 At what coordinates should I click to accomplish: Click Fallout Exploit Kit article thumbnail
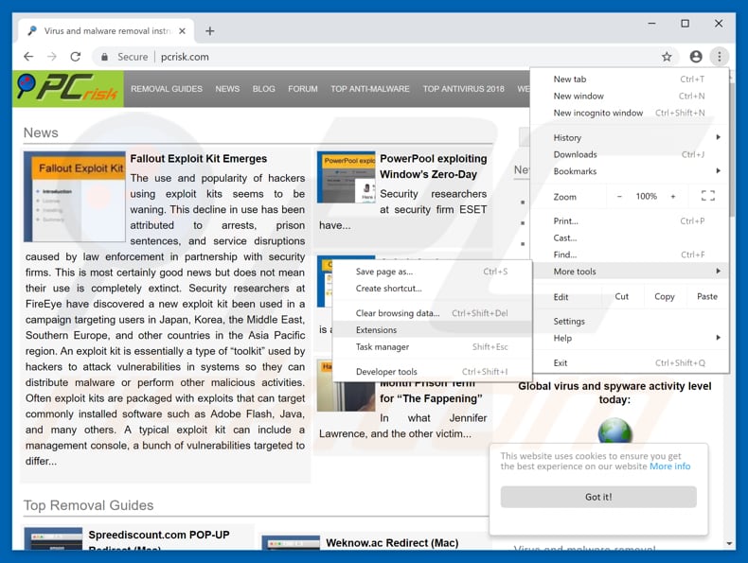[x=75, y=197]
